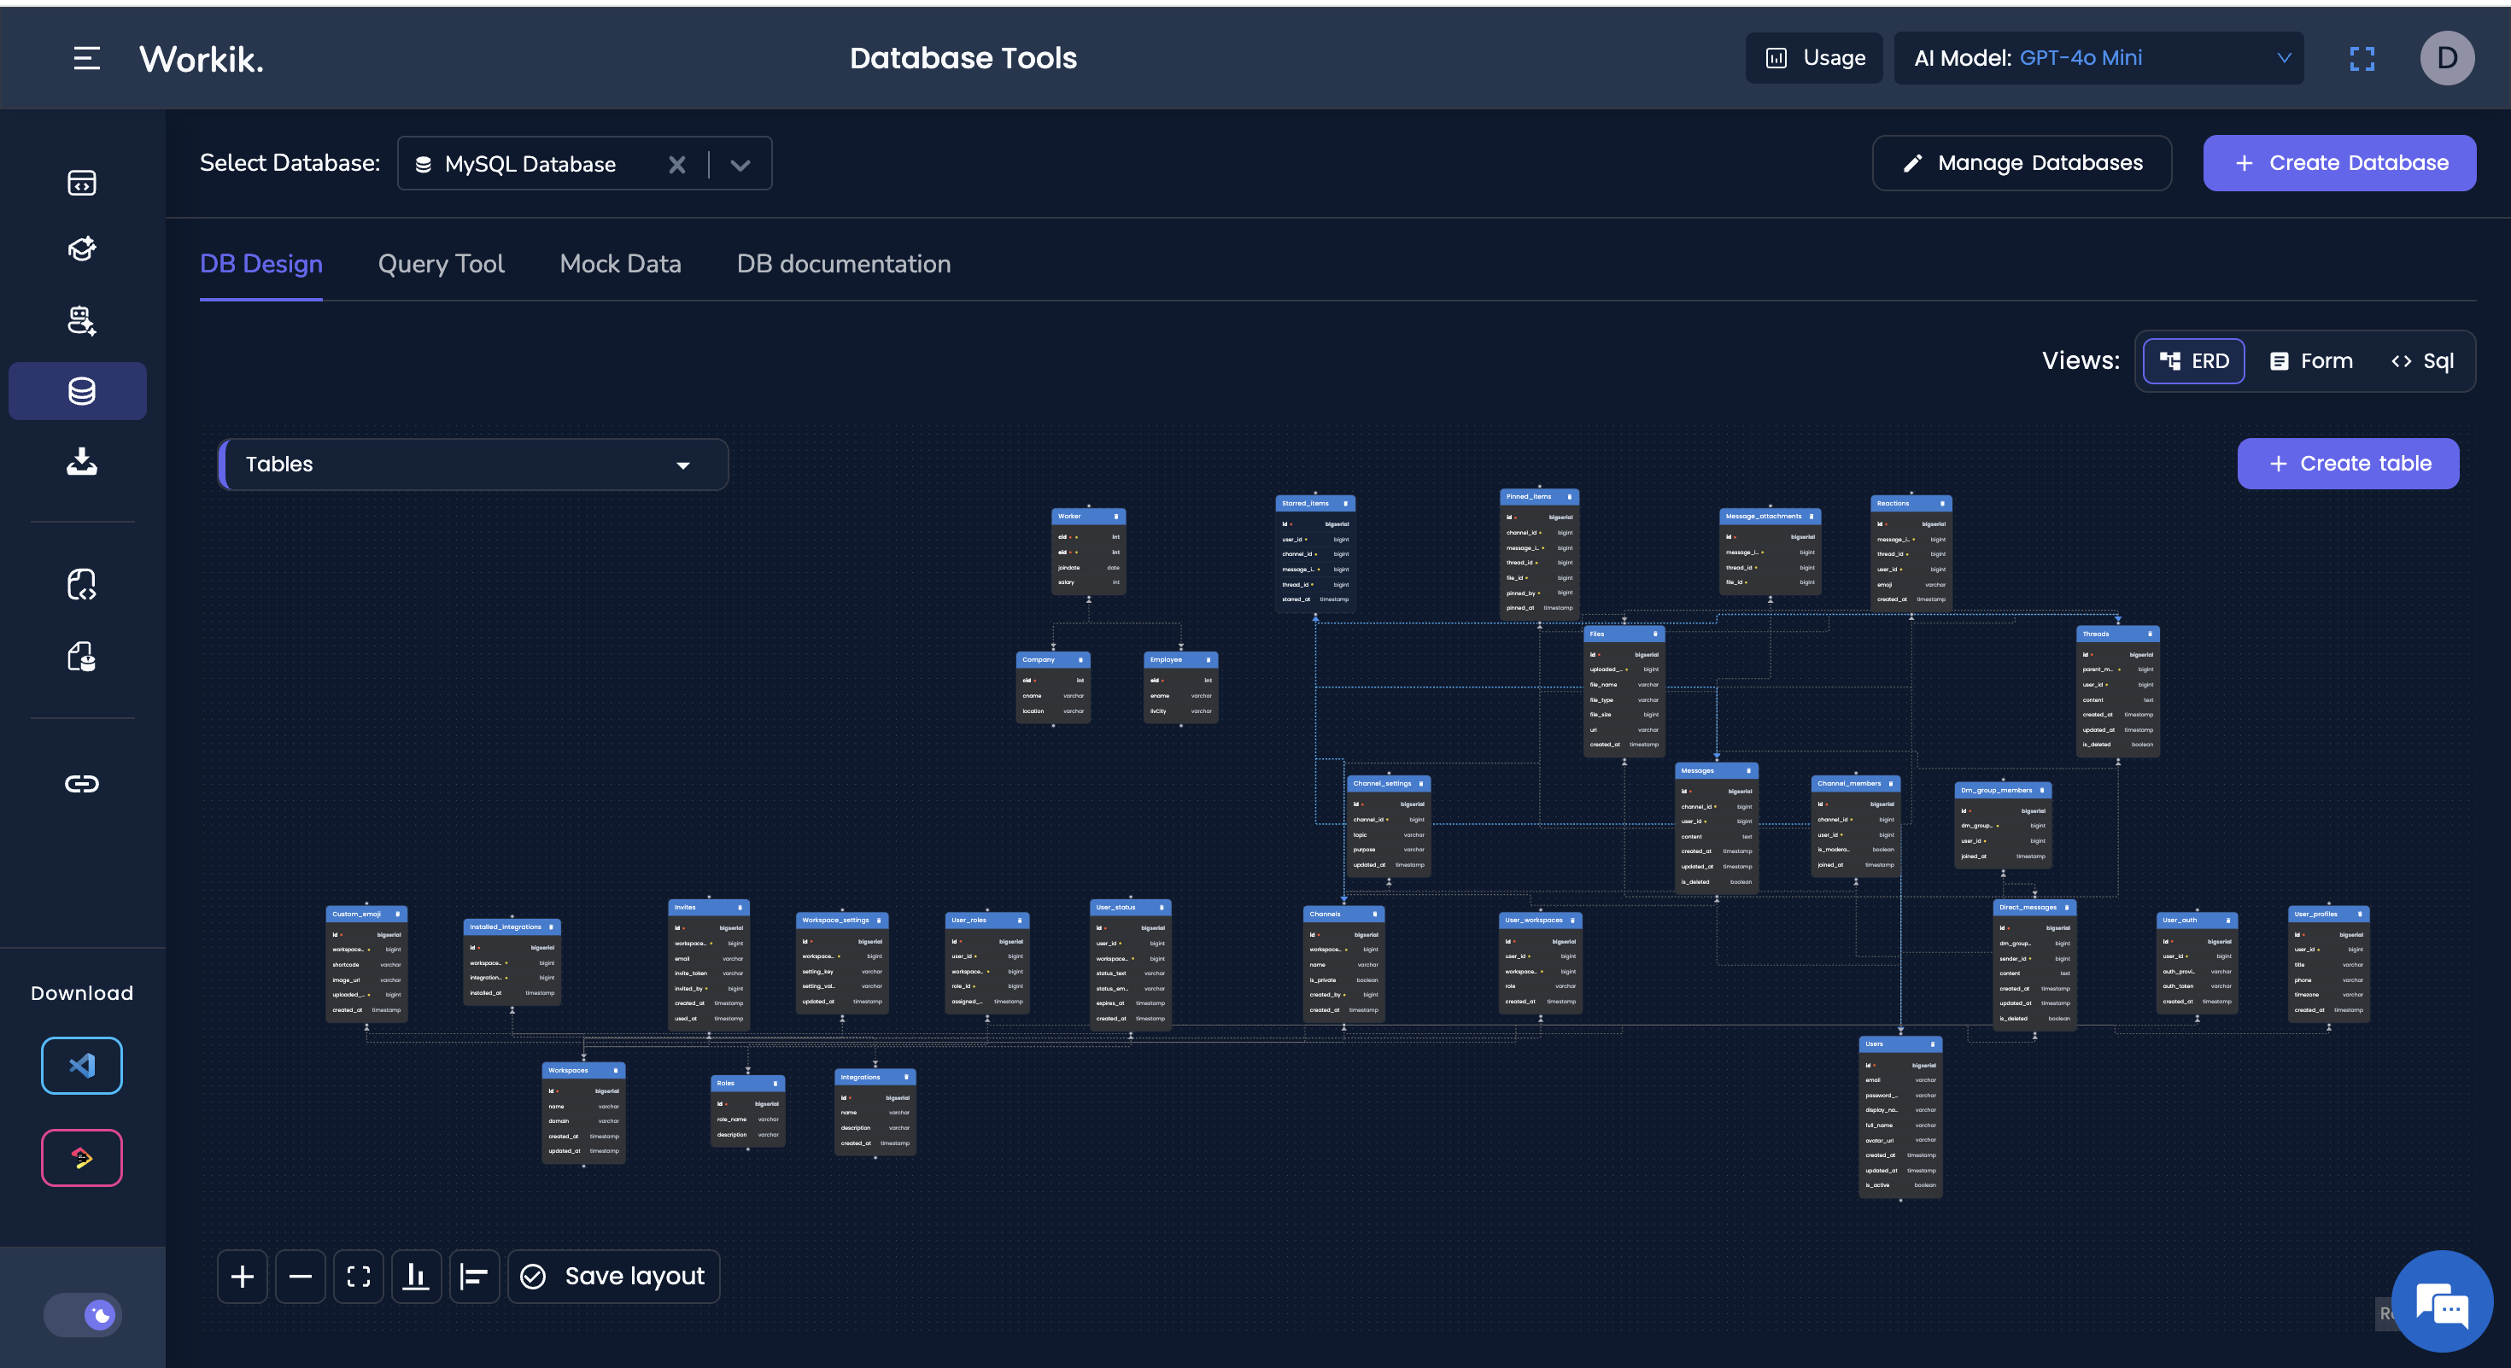Click the database icon in sidebar
This screenshot has height=1368, width=2511.
click(x=81, y=391)
